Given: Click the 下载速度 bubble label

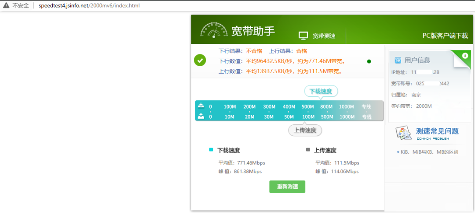Looking at the screenshot, I should (x=321, y=91).
